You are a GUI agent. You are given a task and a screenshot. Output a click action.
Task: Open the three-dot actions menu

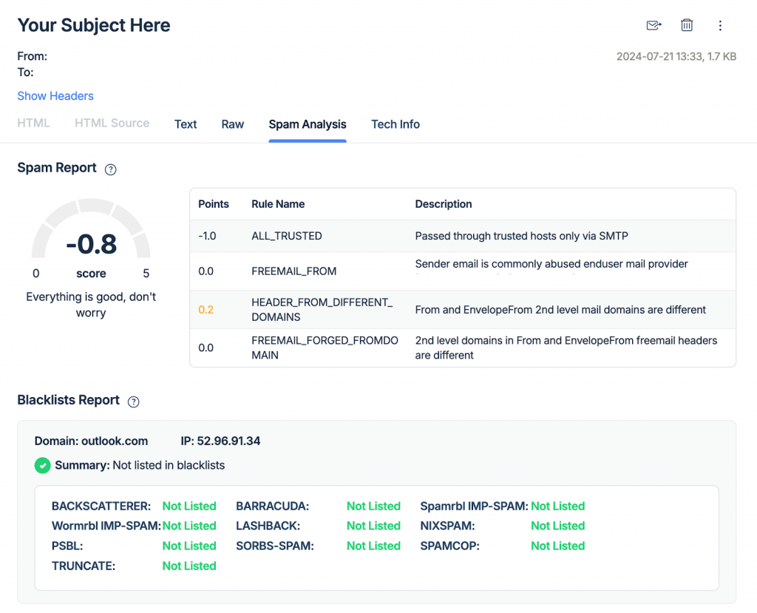pos(720,25)
